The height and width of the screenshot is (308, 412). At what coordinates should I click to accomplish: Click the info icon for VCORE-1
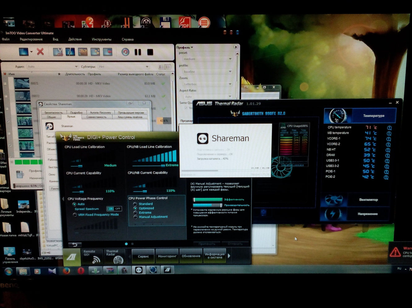tap(389, 139)
